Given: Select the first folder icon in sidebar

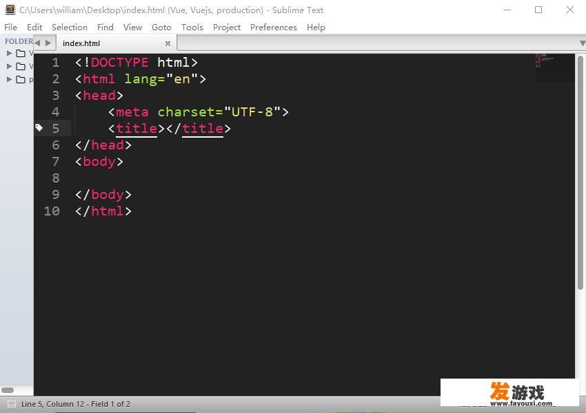Looking at the screenshot, I should [21, 54].
